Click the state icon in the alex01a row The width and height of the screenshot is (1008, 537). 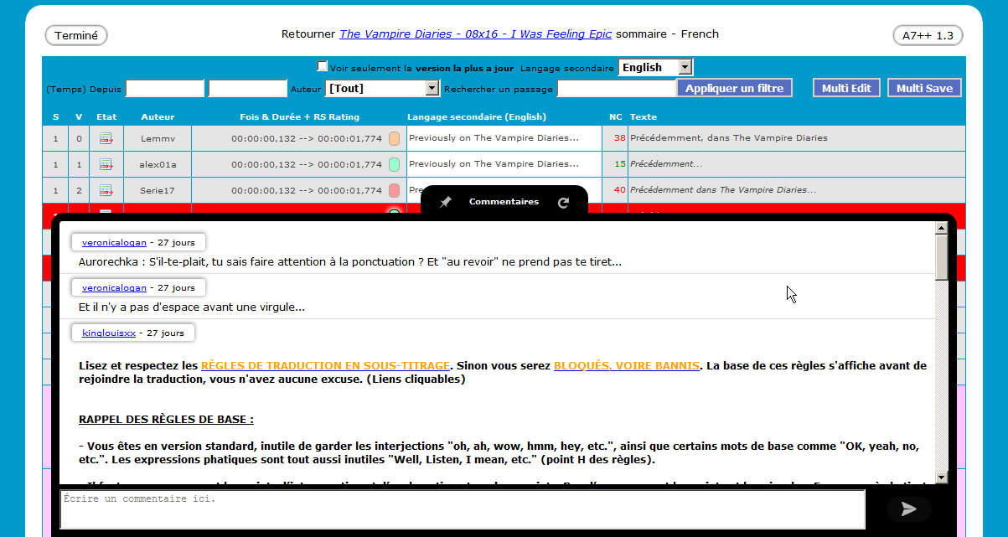(106, 164)
